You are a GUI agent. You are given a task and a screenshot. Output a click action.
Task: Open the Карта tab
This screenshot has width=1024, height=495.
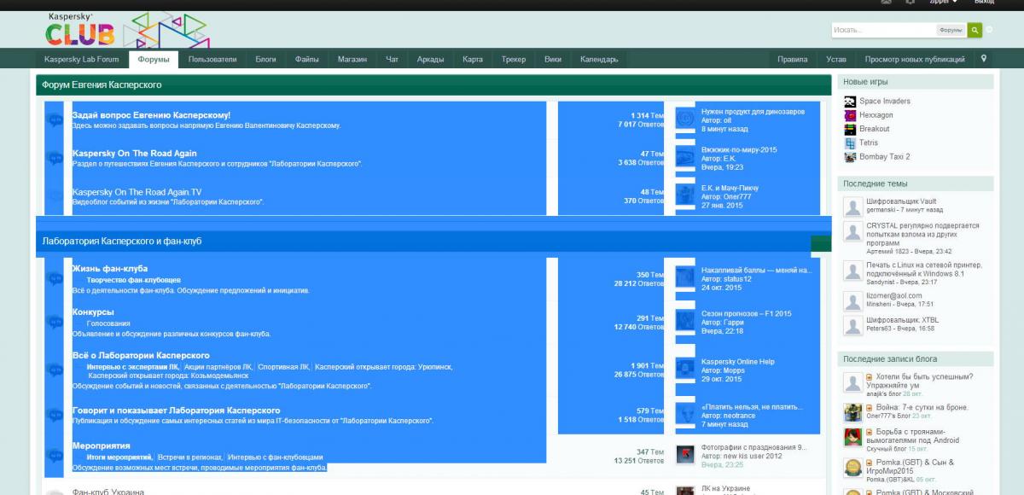pyautogui.click(x=473, y=60)
